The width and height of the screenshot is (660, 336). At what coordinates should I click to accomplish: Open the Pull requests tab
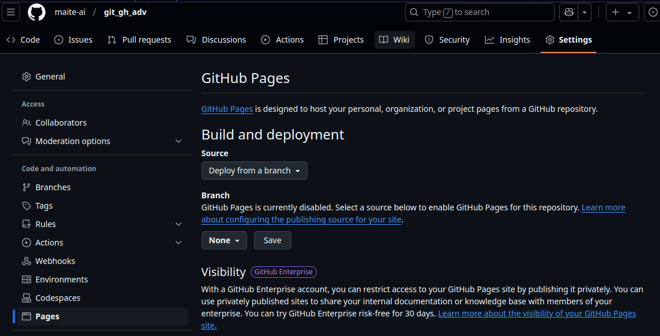click(x=139, y=40)
